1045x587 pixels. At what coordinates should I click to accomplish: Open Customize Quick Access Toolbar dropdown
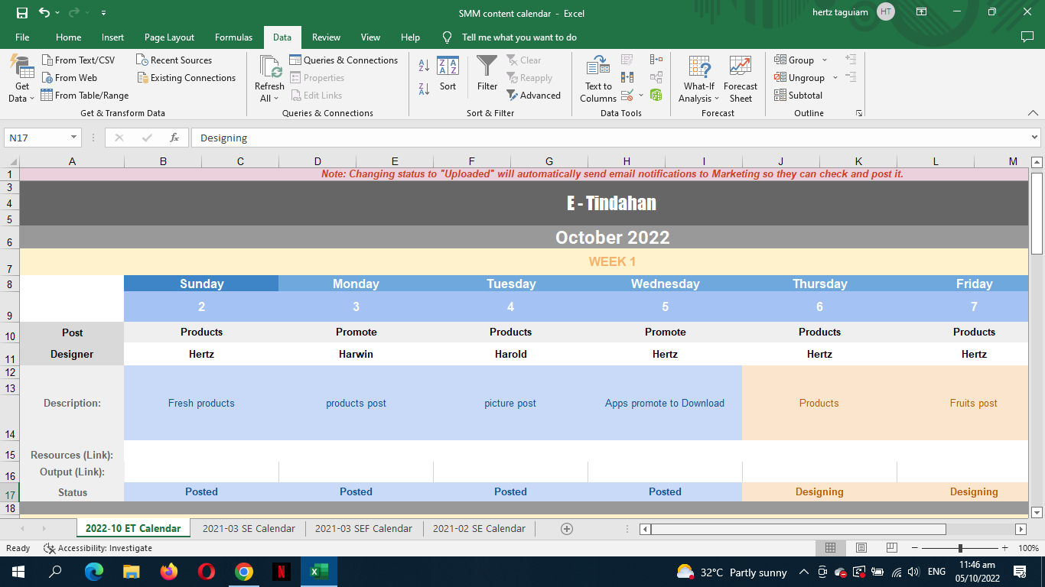[x=103, y=13]
